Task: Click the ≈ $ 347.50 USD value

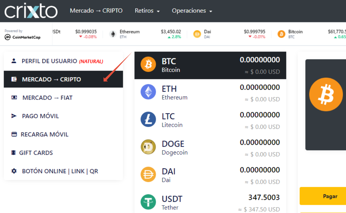Action: (x=259, y=209)
